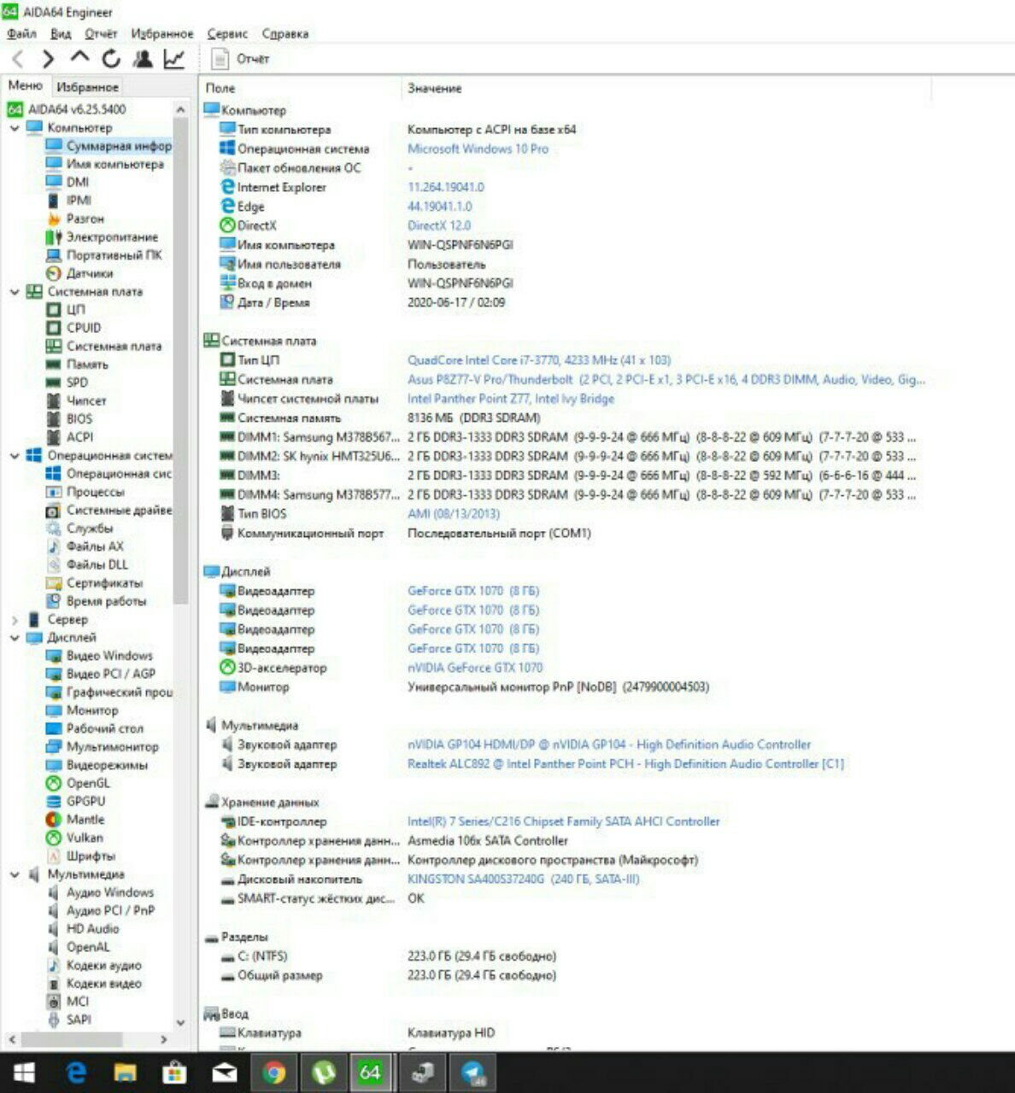Screen dimensions: 1015x1093
Task: Go up one level with Up arrow
Action: click(x=79, y=58)
